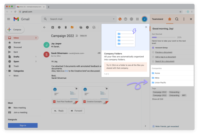This screenshot has width=199, height=135.
Task: Click the search magnifier icon in Search mail
Action: coord(45,19)
